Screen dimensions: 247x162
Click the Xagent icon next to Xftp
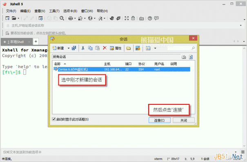tap(118, 18)
